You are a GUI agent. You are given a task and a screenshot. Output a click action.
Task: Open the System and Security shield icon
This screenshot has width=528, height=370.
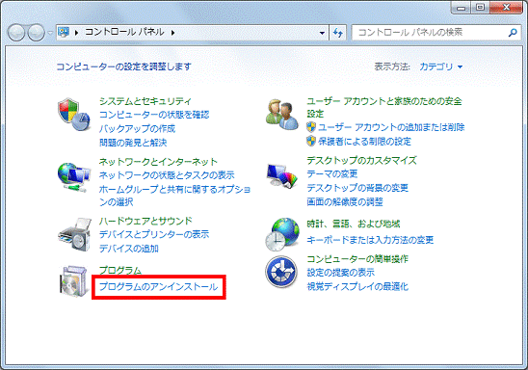[74, 115]
